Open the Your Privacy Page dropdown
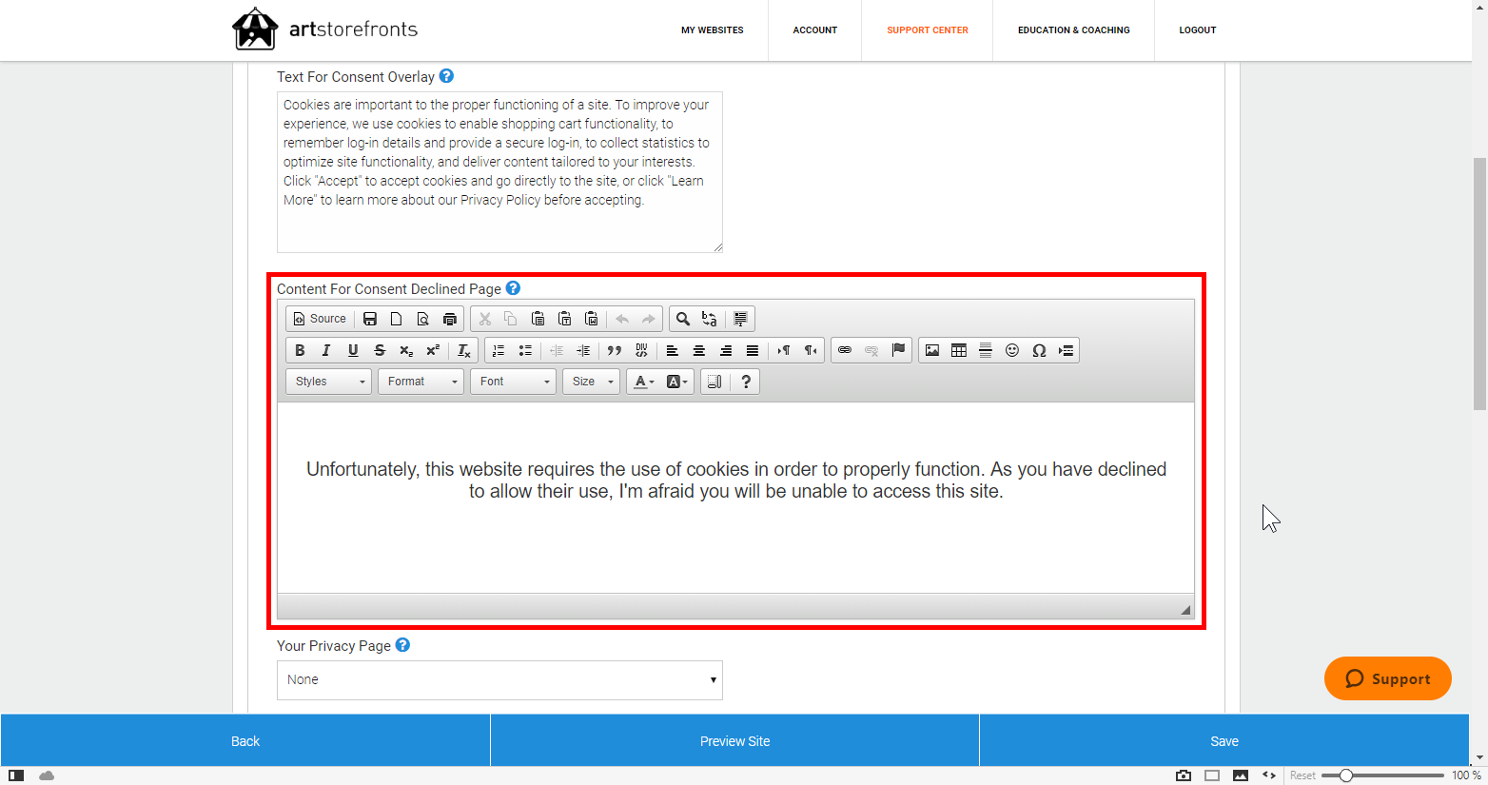Image resolution: width=1488 pixels, height=785 pixels. click(499, 680)
